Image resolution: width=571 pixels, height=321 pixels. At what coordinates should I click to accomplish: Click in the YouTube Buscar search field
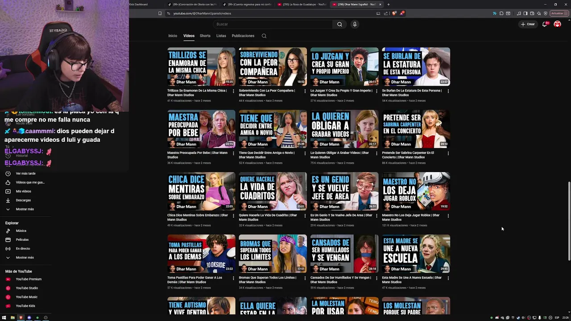click(273, 24)
